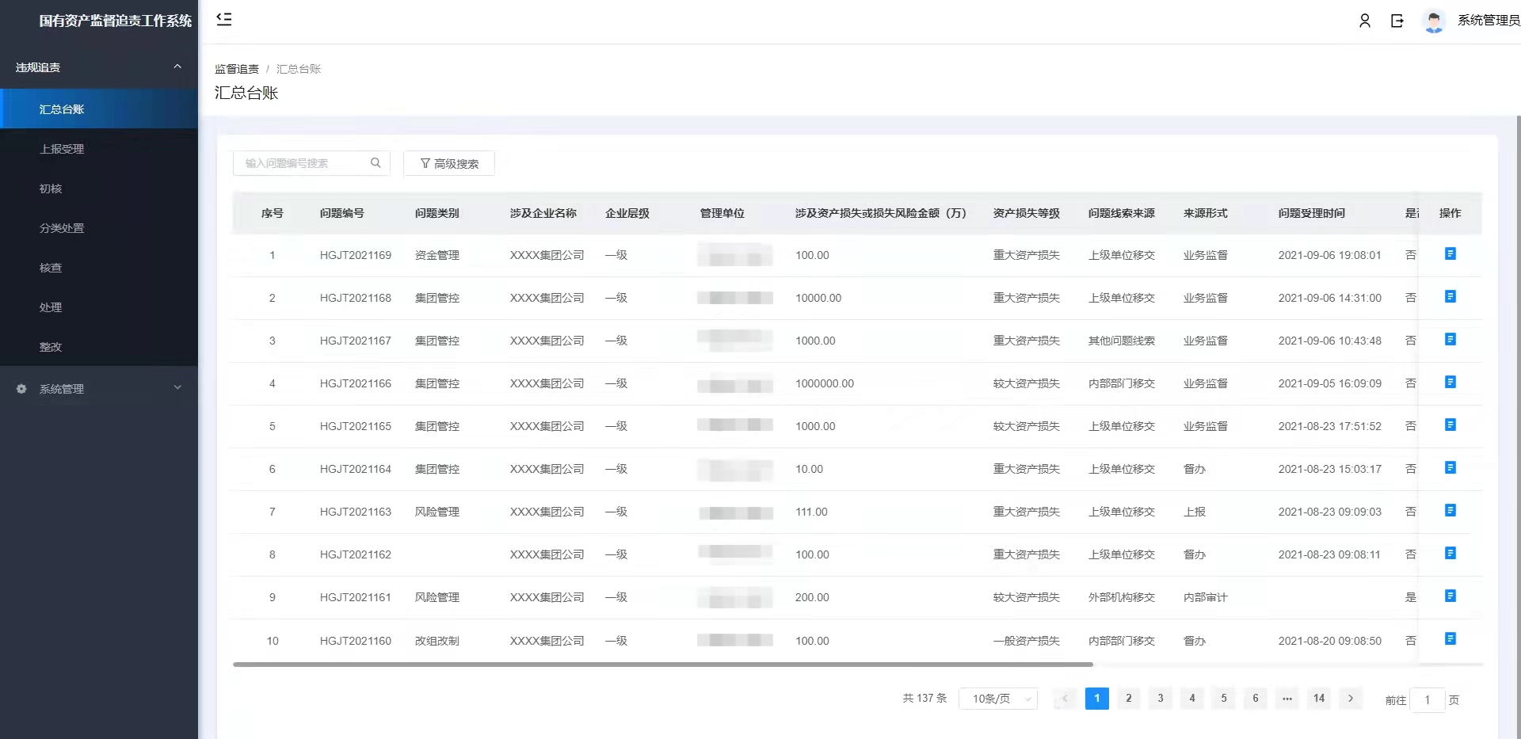1521x739 pixels.
Task: Click the logout icon in header
Action: tap(1397, 21)
